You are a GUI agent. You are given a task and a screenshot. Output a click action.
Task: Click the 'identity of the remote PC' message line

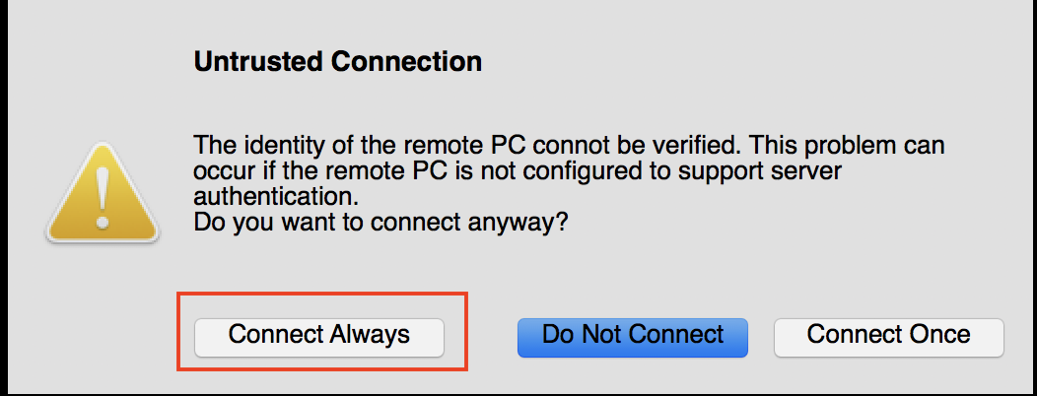569,145
